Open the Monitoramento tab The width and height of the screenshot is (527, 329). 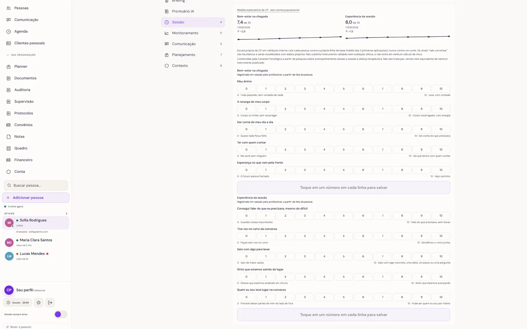click(x=193, y=33)
